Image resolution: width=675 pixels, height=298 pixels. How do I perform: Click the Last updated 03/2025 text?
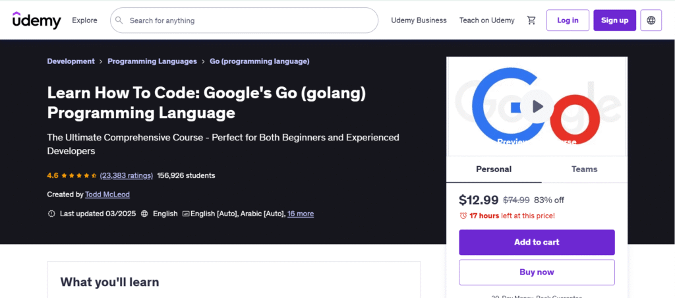pyautogui.click(x=98, y=214)
